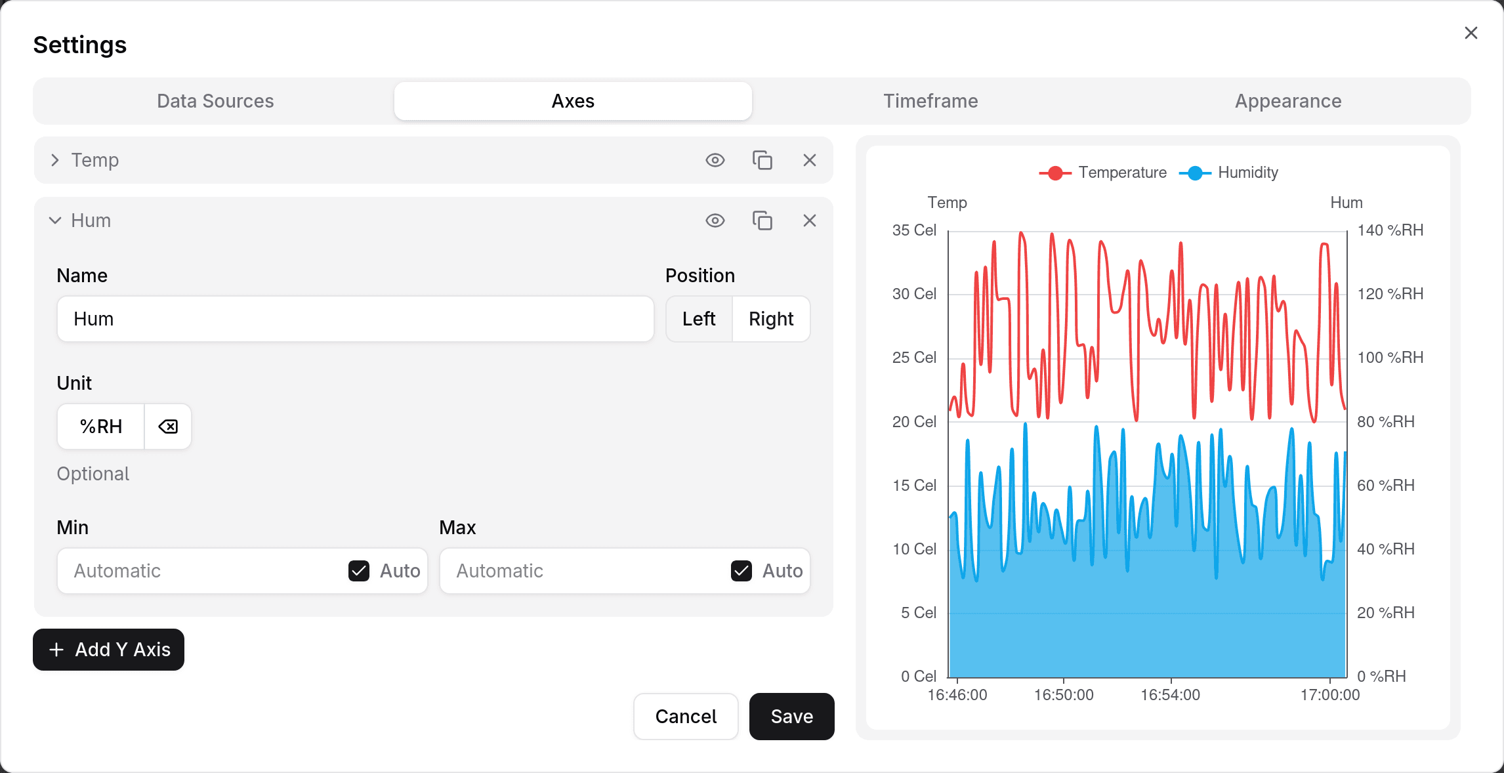Remove the Hum axis
This screenshot has width=1504, height=773.
click(x=809, y=220)
